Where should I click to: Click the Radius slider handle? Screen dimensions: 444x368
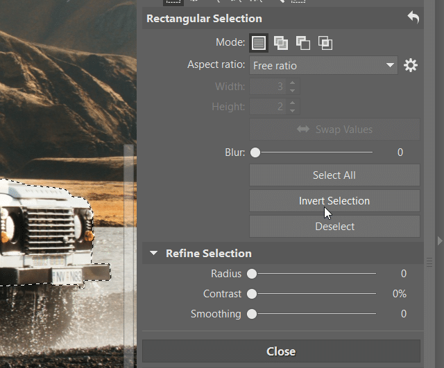pyautogui.click(x=252, y=274)
